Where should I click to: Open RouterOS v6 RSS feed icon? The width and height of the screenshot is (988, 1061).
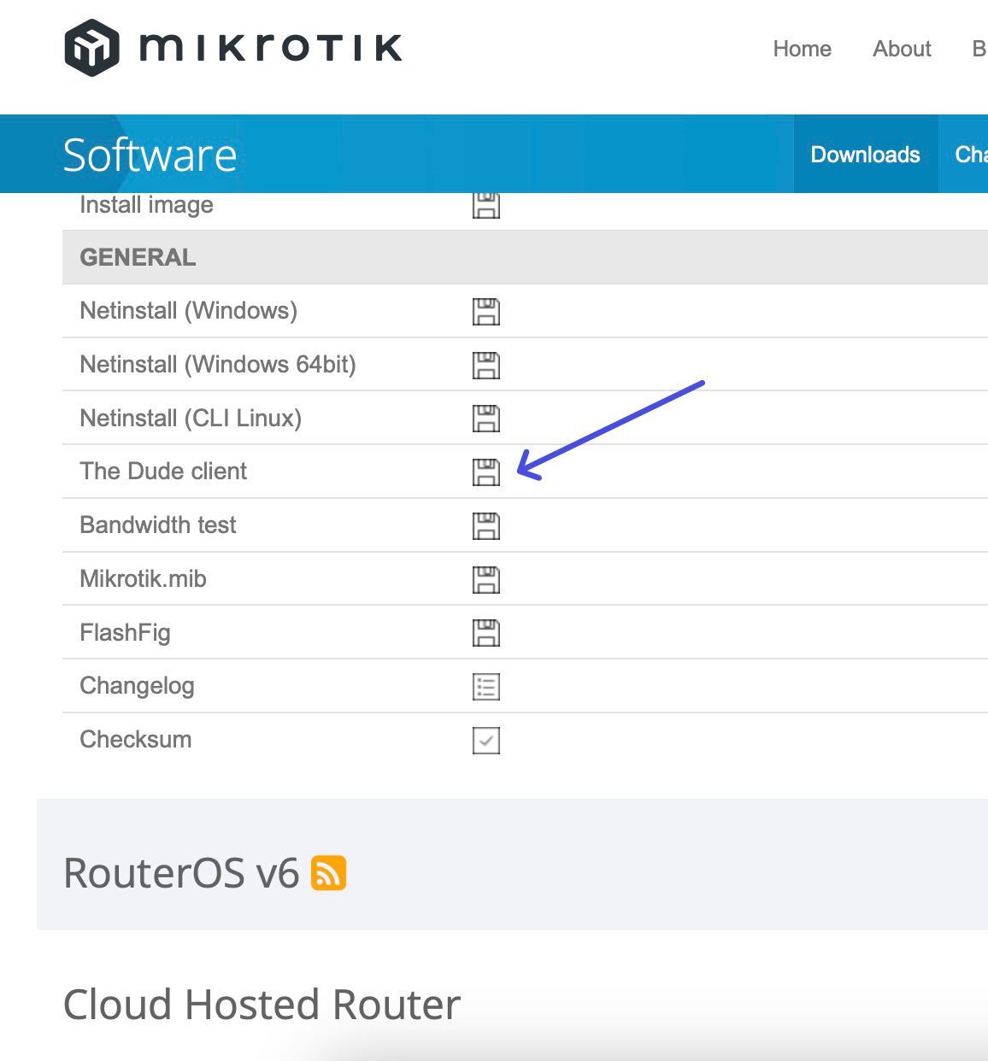tap(328, 873)
